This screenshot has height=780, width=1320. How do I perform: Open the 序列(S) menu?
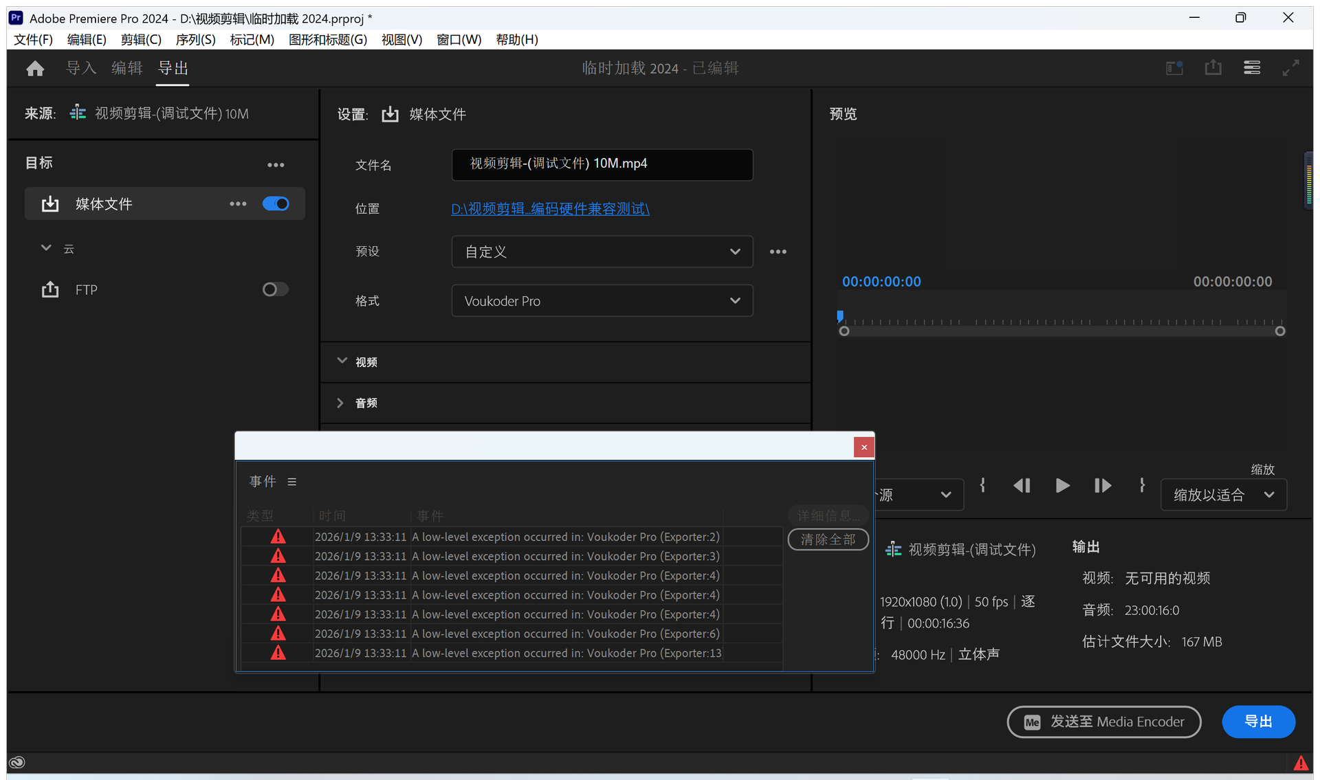(x=195, y=40)
